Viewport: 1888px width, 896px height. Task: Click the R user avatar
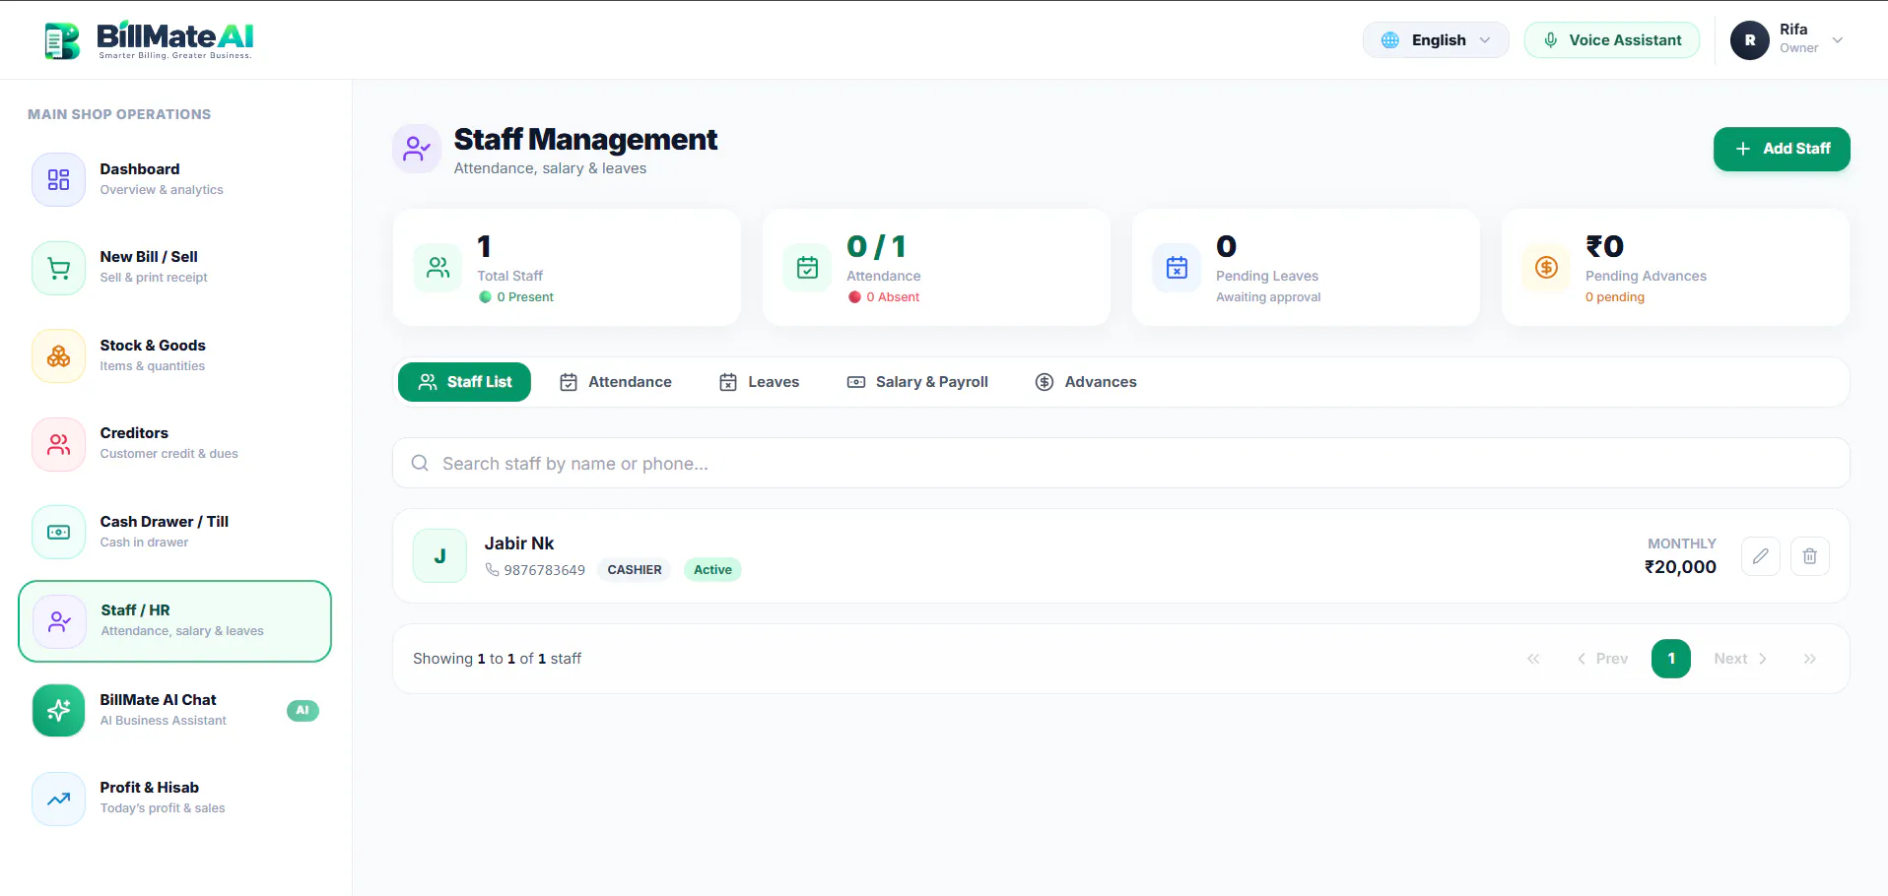1750,40
